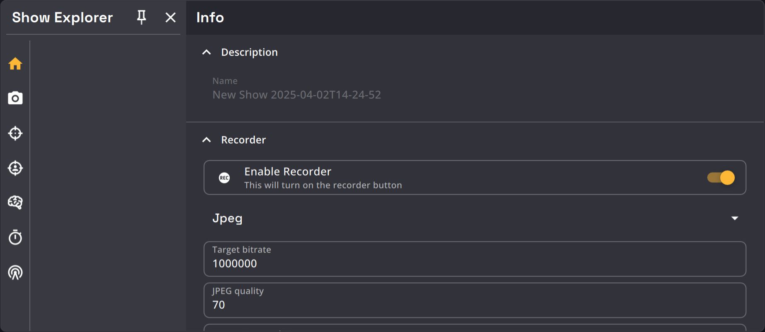The width and height of the screenshot is (765, 332).
Task: Open the stopwatch timer icon
Action: pos(15,237)
